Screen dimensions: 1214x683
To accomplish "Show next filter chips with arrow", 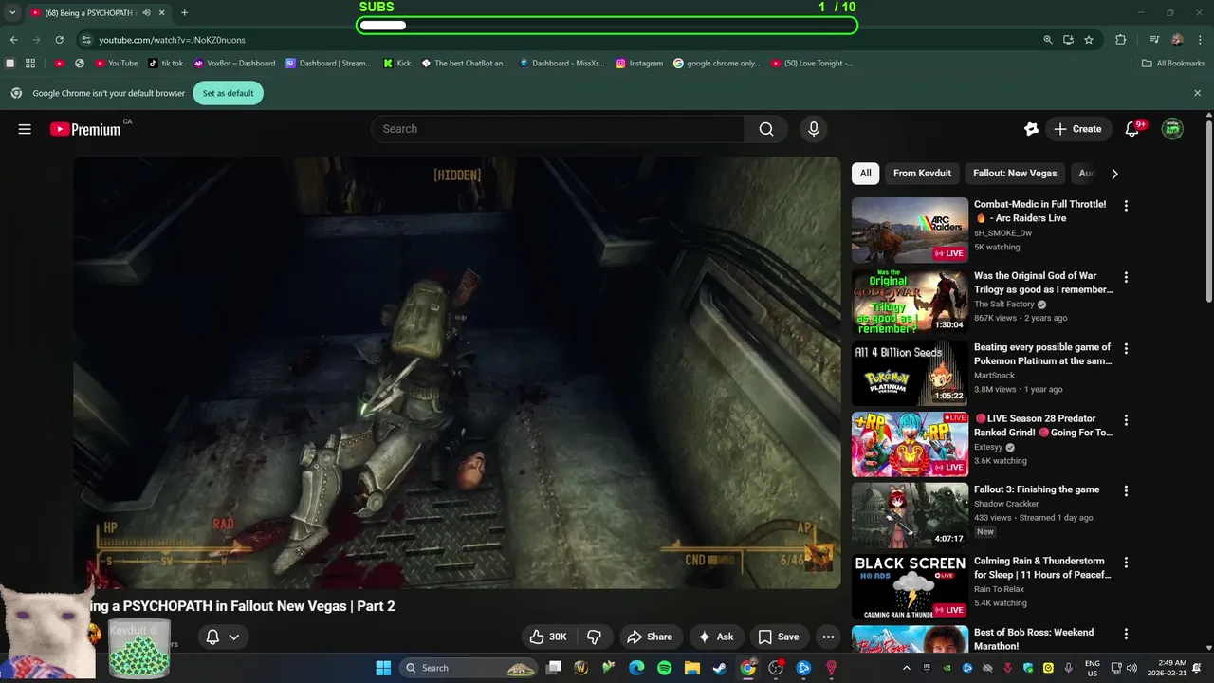I will (x=1114, y=174).
